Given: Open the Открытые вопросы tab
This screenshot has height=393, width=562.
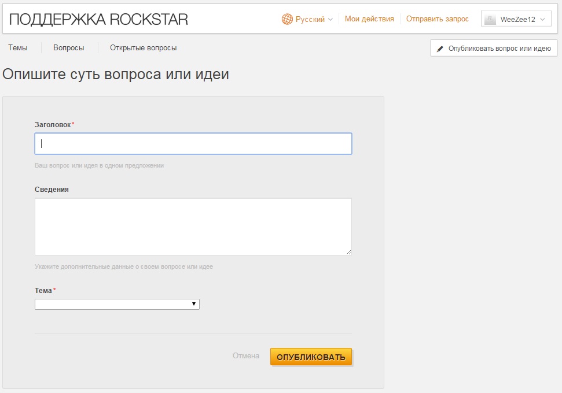Looking at the screenshot, I should [144, 48].
